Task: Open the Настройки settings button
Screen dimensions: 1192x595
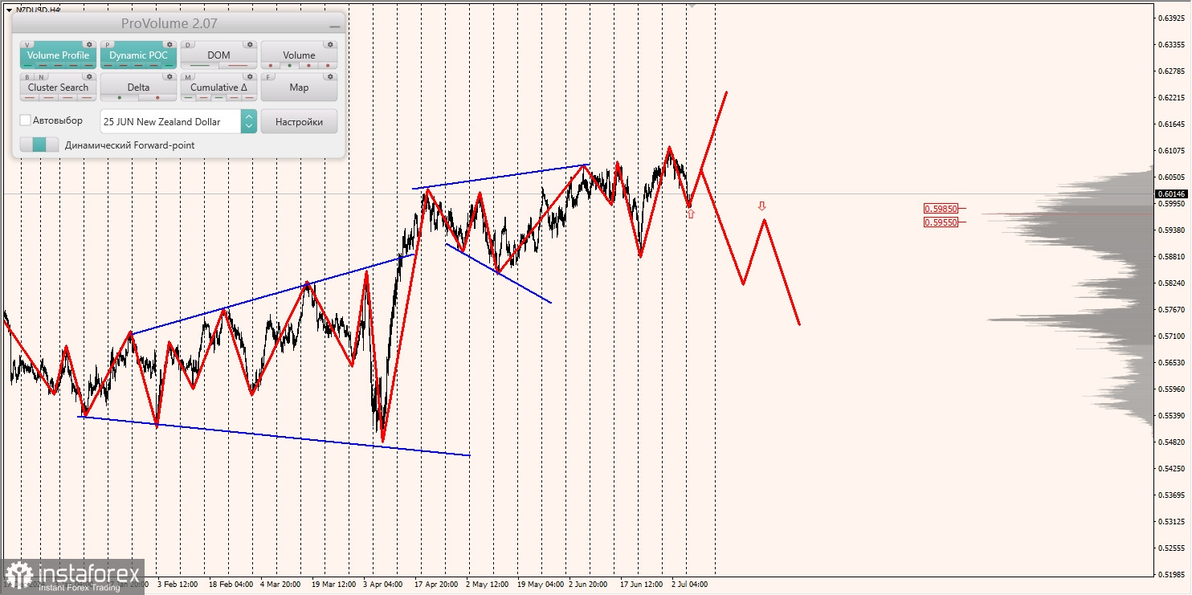Action: (x=299, y=122)
